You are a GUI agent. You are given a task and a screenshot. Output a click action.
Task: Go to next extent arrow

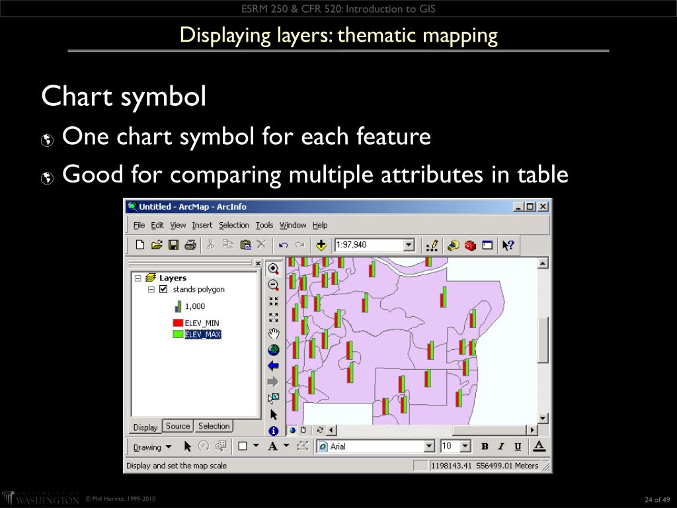point(273,382)
